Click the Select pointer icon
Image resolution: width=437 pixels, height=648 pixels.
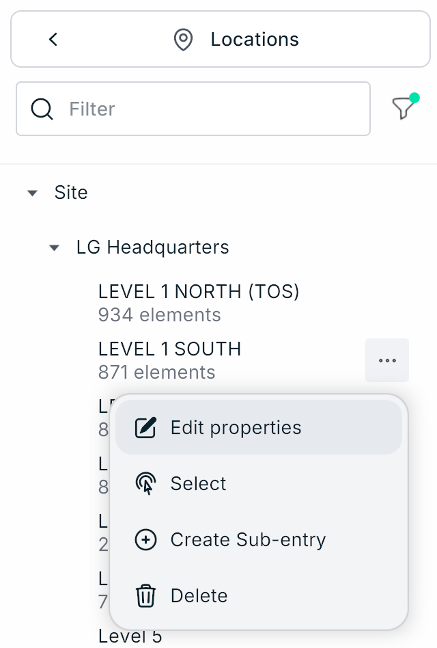(x=145, y=484)
